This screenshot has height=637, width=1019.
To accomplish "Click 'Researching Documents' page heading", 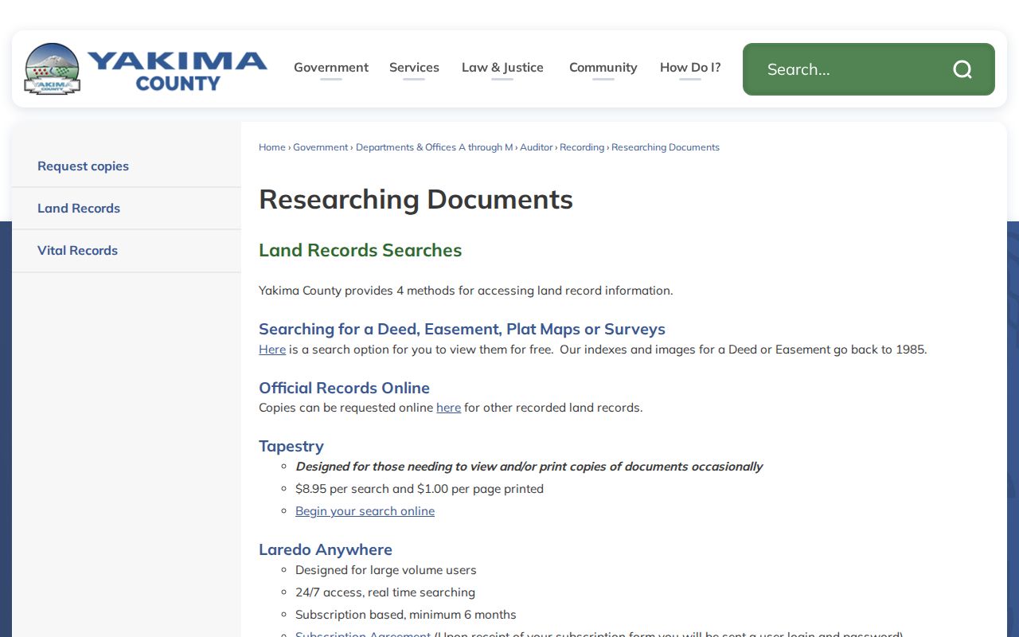I will point(416,199).
